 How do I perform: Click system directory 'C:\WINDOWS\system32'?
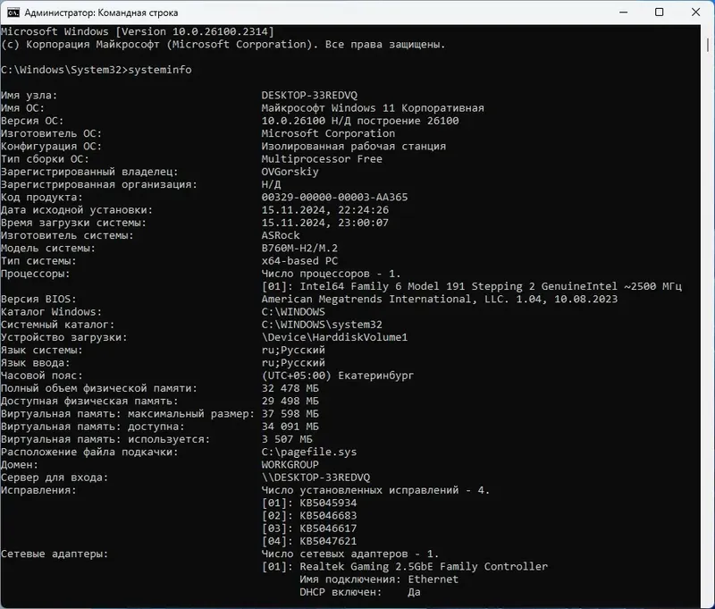(322, 325)
